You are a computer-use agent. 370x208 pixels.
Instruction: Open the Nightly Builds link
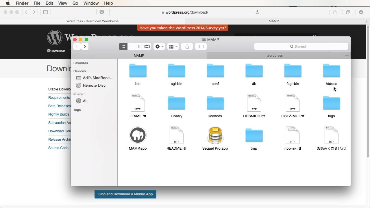tap(59, 114)
